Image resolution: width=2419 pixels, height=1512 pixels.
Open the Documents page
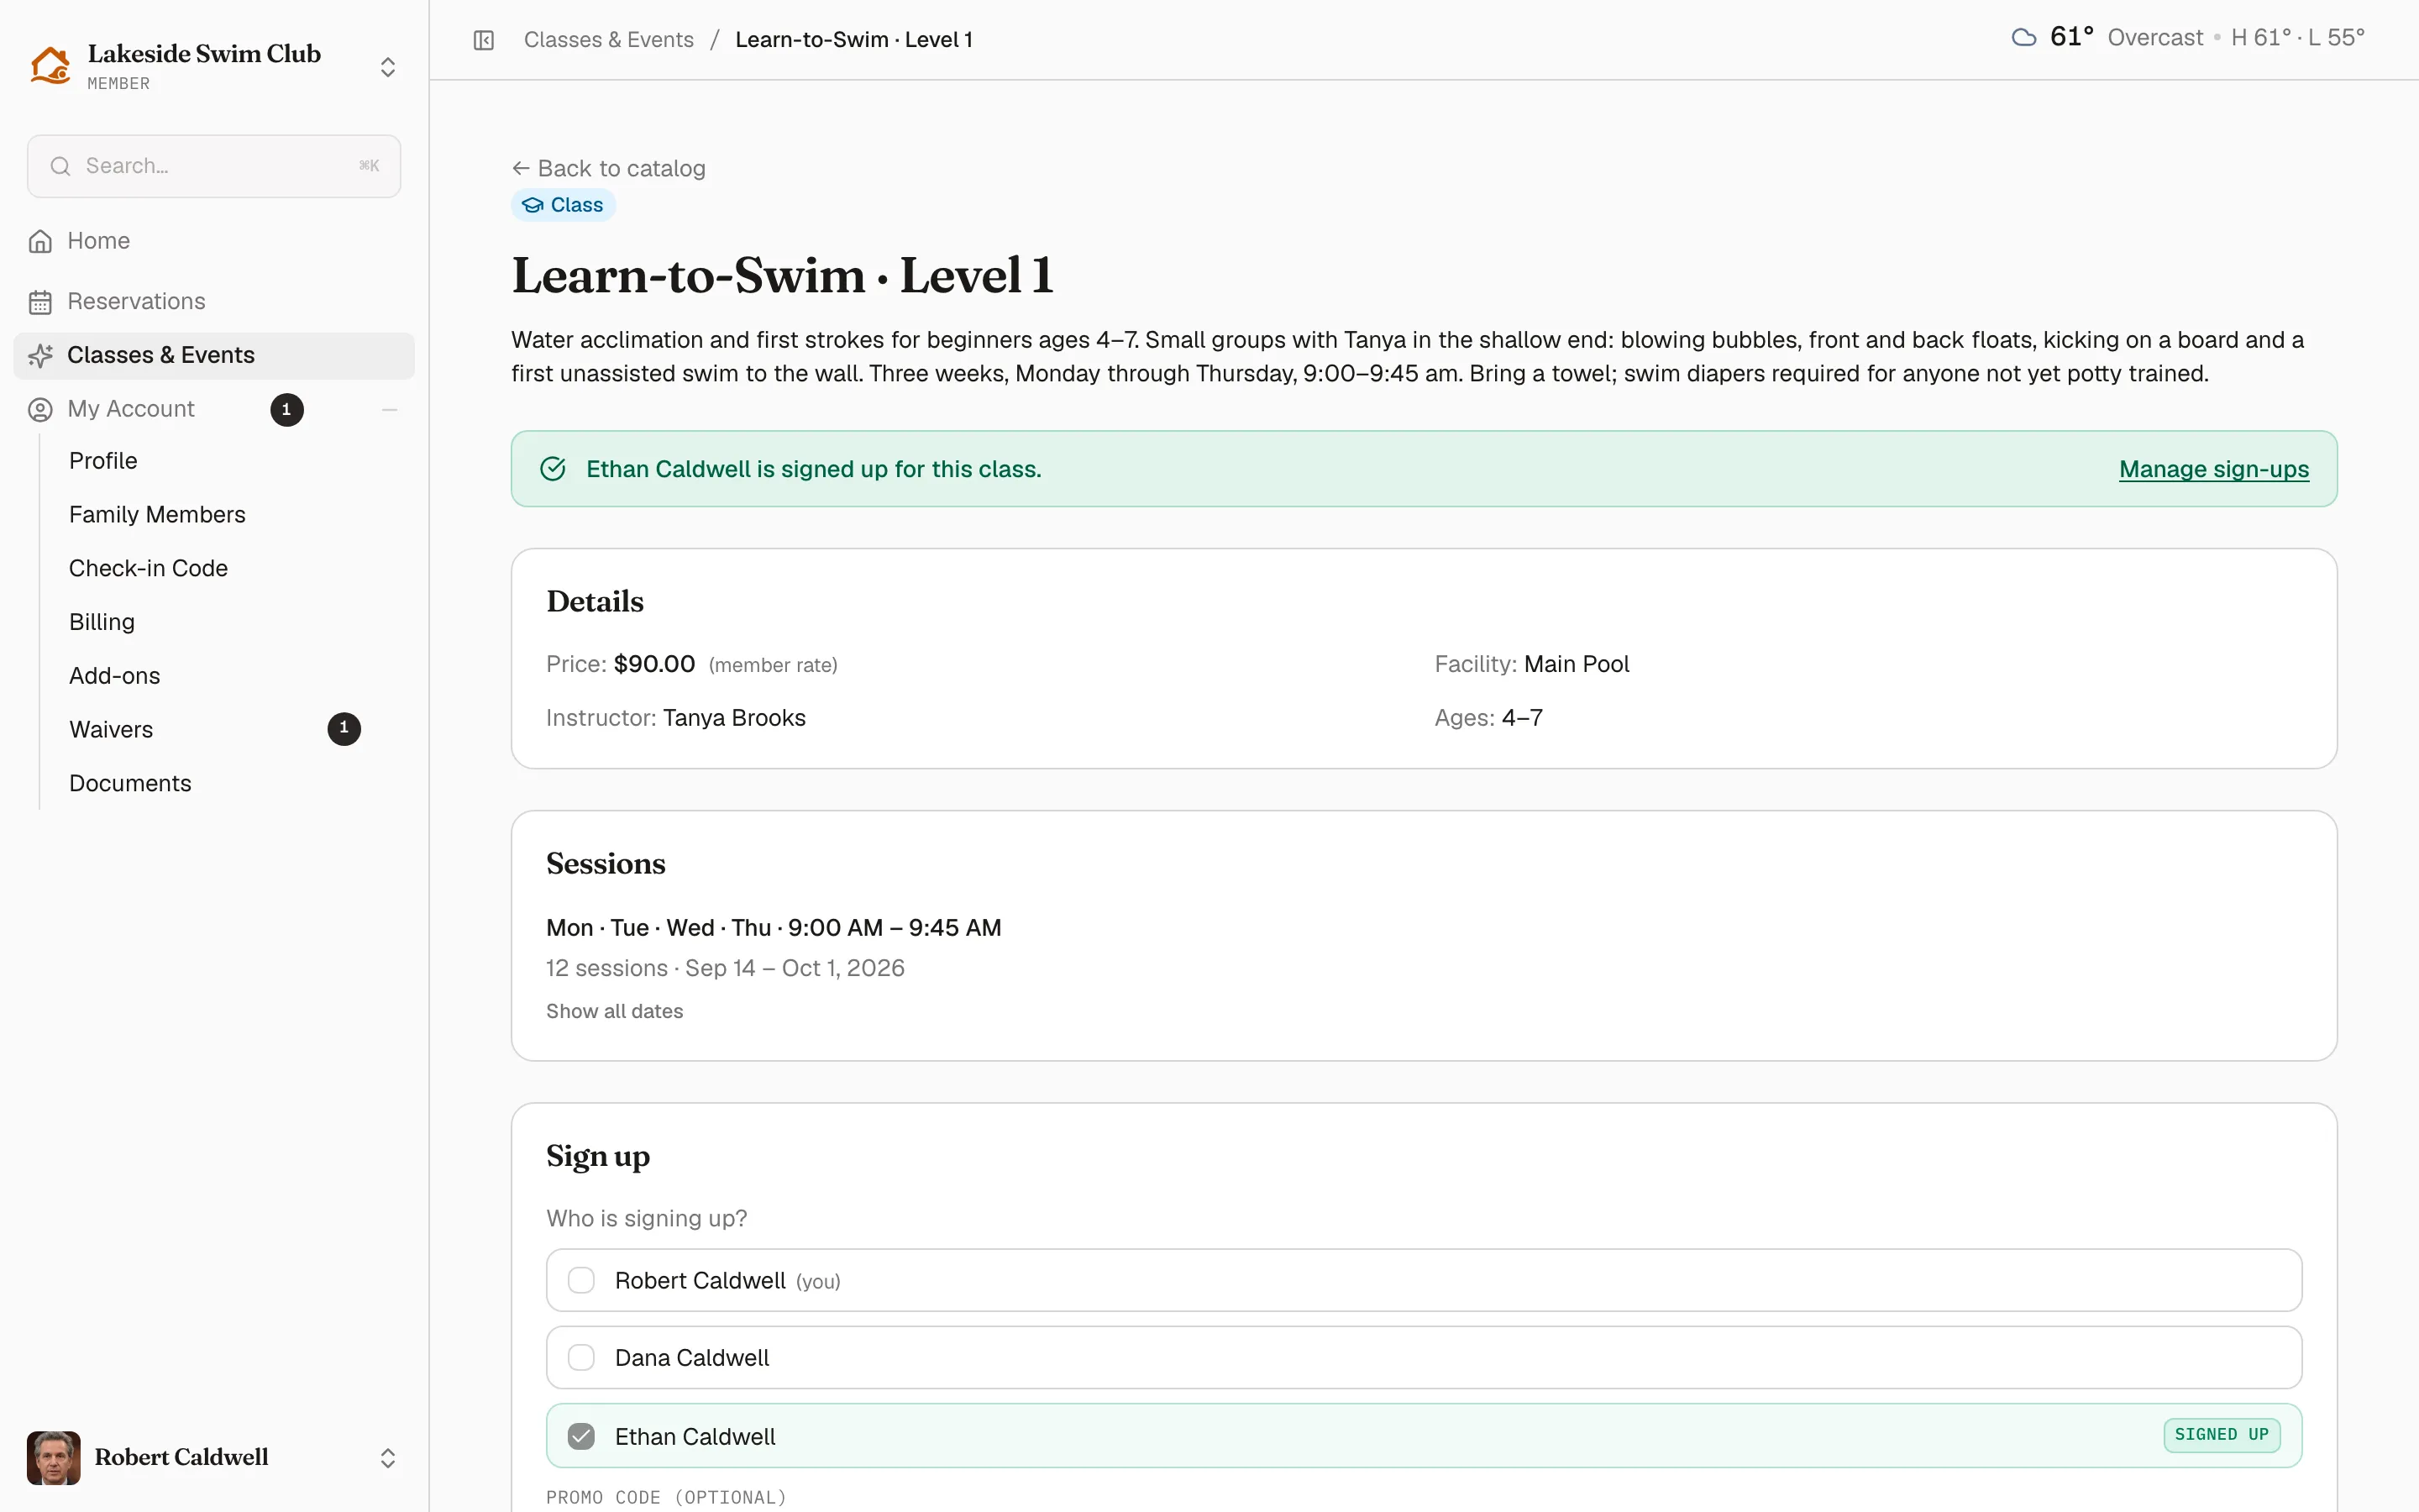130,784
